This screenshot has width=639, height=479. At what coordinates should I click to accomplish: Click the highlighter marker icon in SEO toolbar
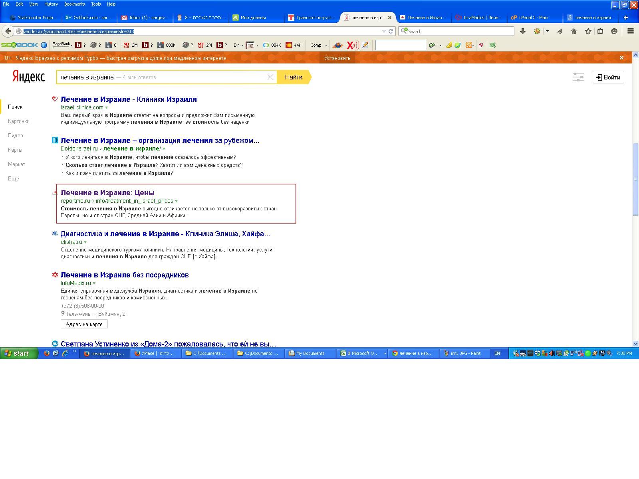449,45
